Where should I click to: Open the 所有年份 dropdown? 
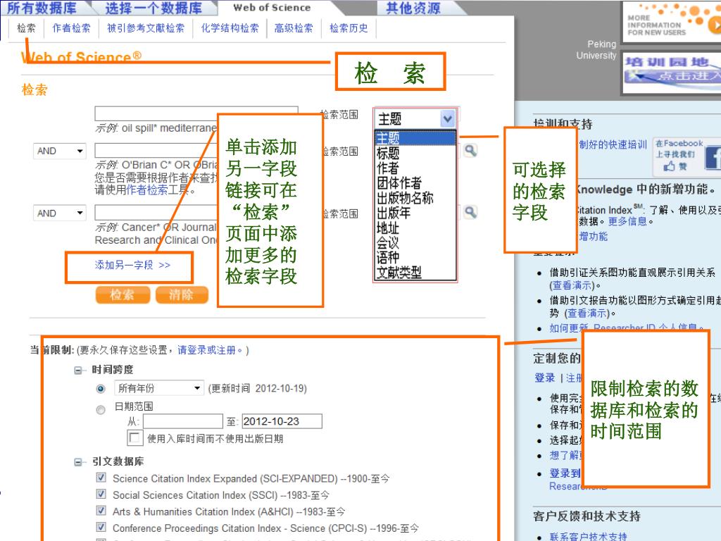click(x=158, y=388)
